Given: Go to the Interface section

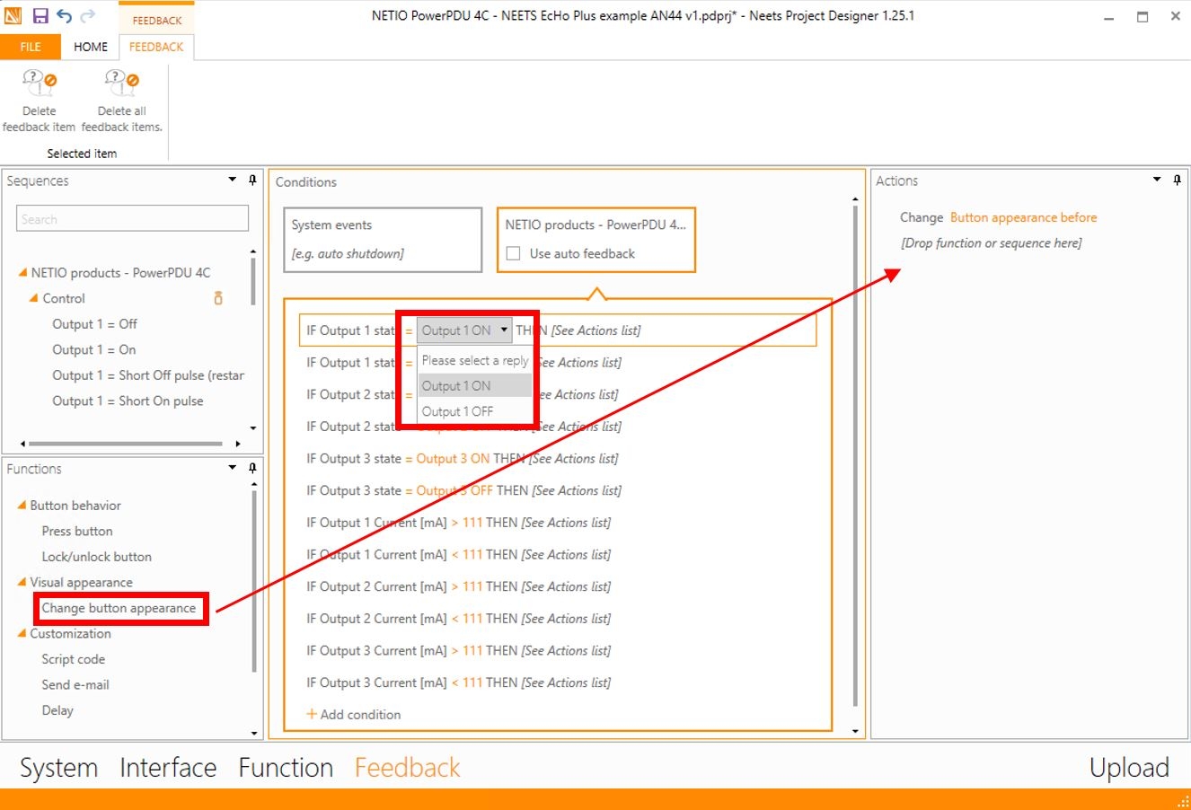Looking at the screenshot, I should point(168,768).
